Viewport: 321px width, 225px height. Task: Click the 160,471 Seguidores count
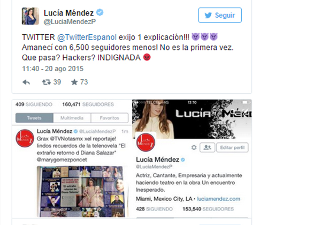88,104
